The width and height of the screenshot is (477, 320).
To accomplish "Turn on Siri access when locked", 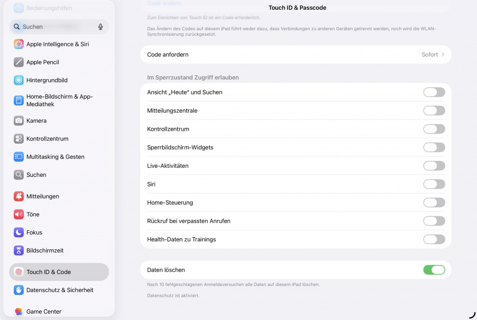I will 434,184.
